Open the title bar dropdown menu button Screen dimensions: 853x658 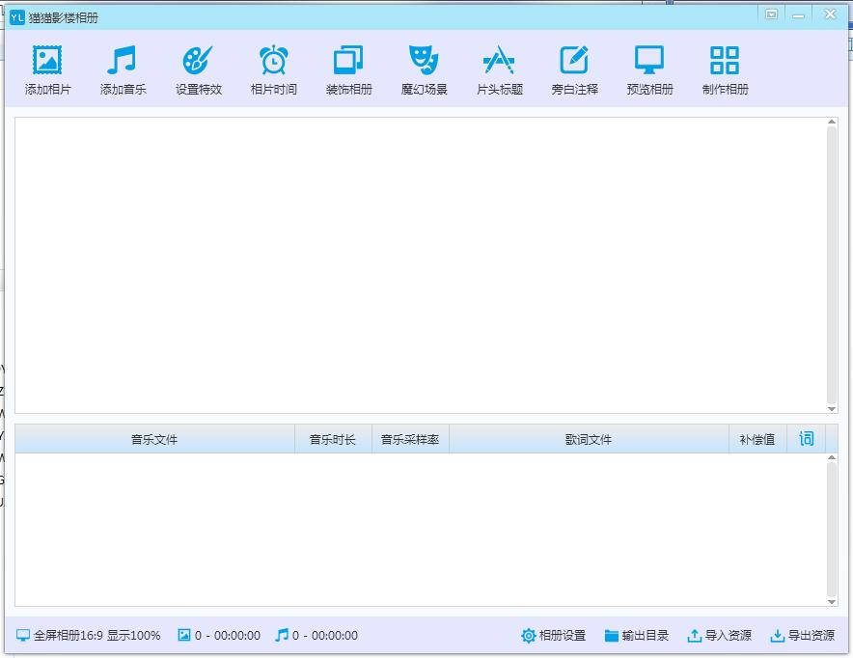[x=771, y=14]
